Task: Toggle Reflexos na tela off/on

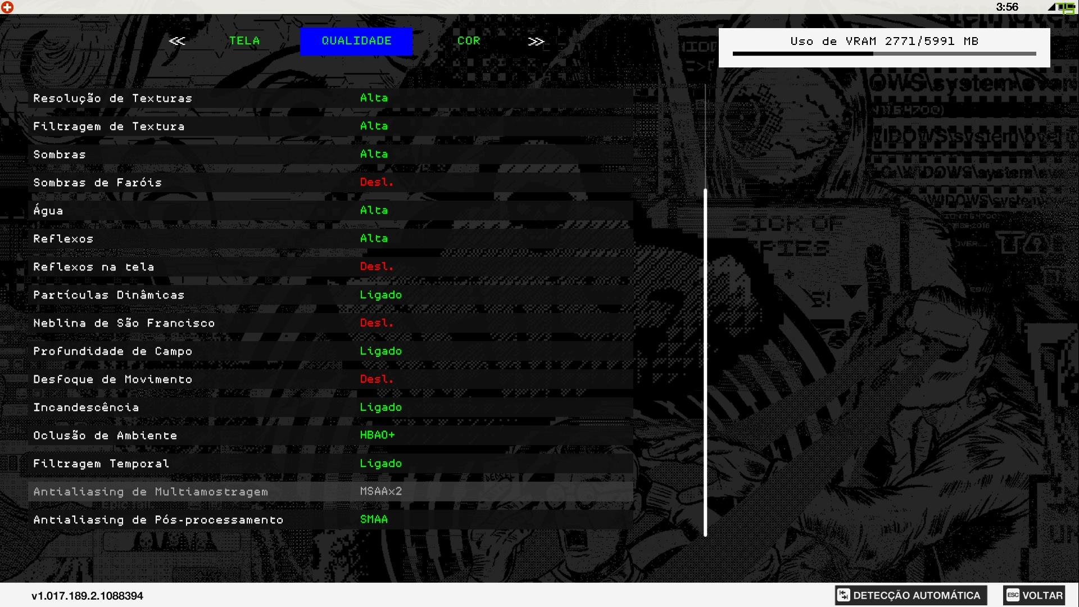Action: [330, 266]
